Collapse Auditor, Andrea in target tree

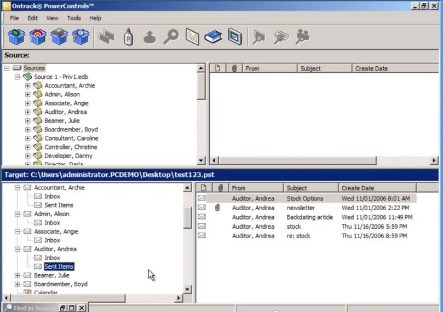pyautogui.click(x=17, y=249)
